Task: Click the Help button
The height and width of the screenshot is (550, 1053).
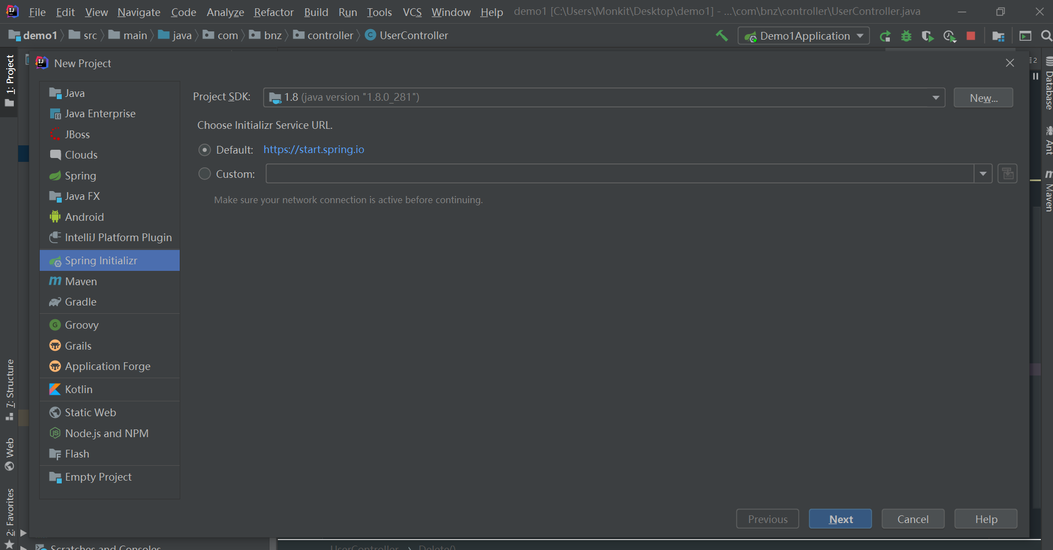Action: (x=986, y=519)
